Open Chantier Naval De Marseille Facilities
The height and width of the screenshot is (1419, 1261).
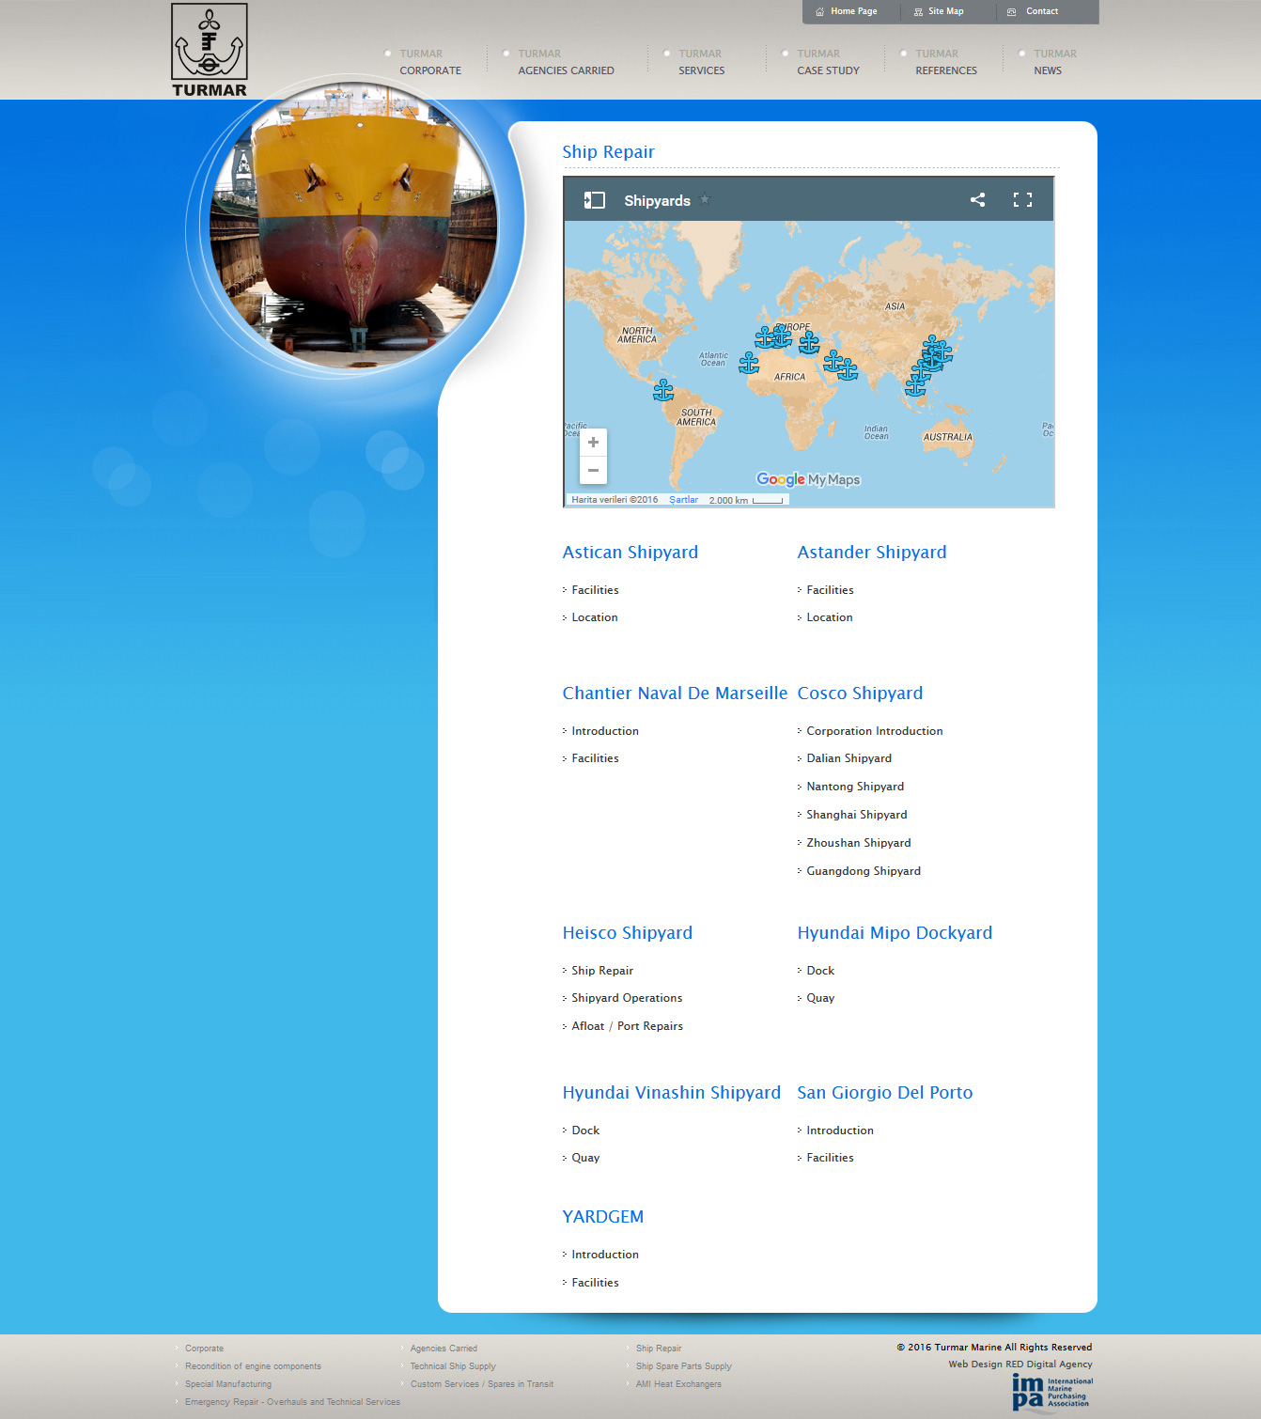coord(595,758)
